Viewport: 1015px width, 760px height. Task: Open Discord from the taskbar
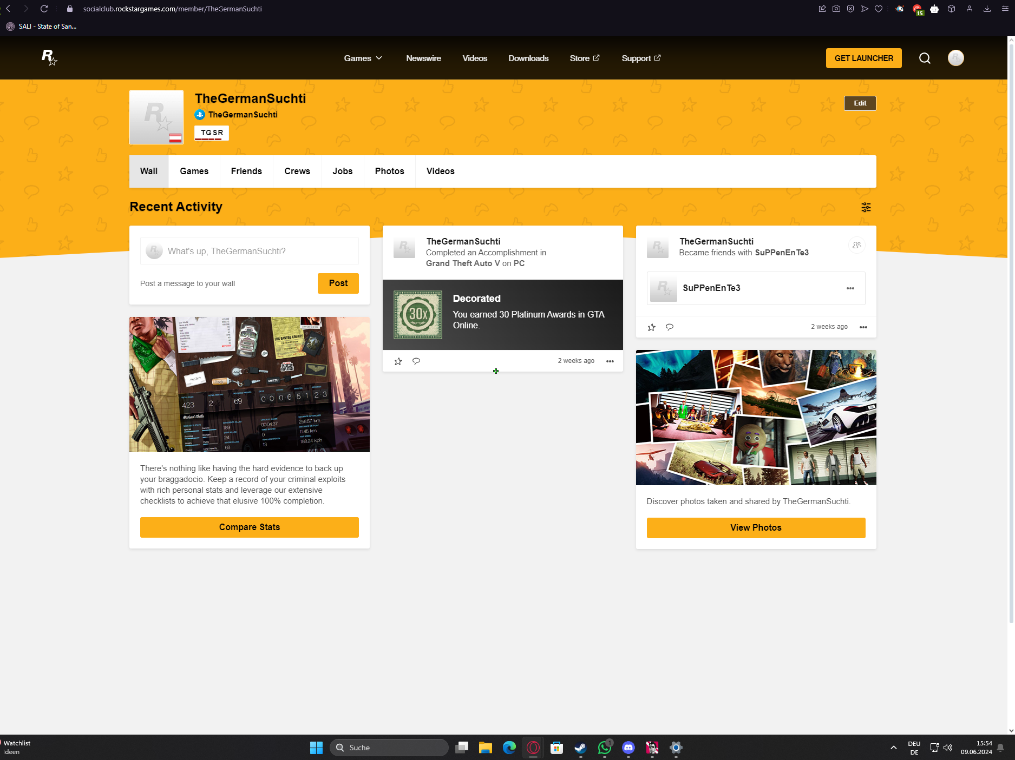[628, 748]
